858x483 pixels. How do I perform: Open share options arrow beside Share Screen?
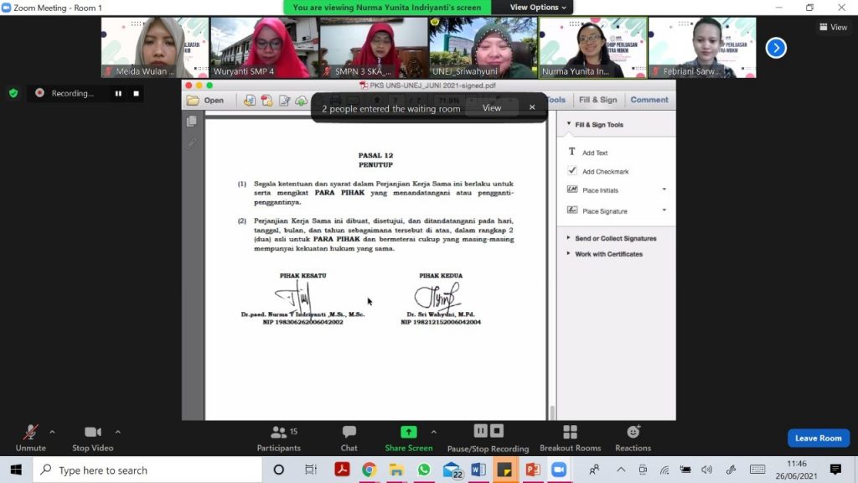click(433, 432)
